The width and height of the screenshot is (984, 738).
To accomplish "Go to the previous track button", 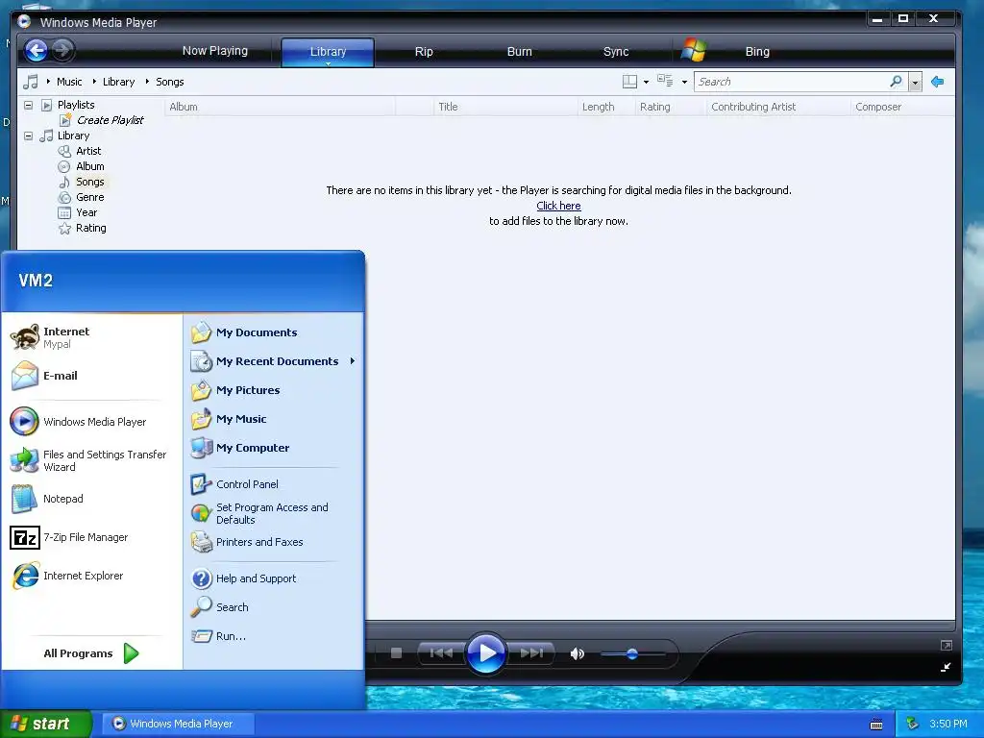I will click(x=441, y=653).
